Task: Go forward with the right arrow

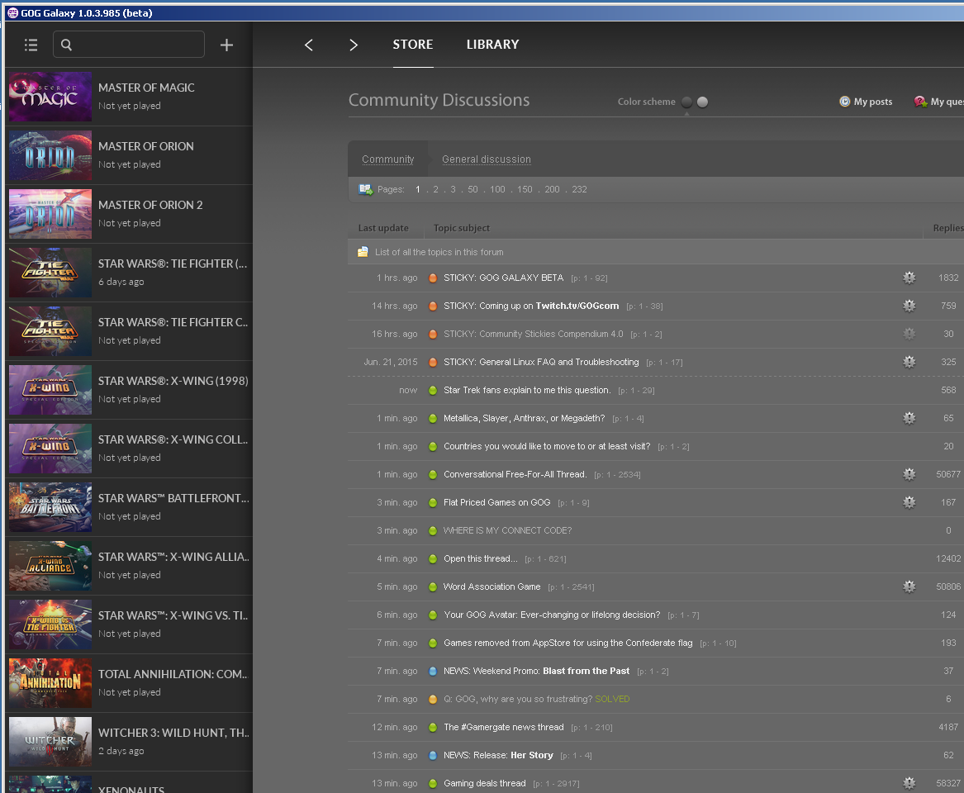Action: click(353, 45)
